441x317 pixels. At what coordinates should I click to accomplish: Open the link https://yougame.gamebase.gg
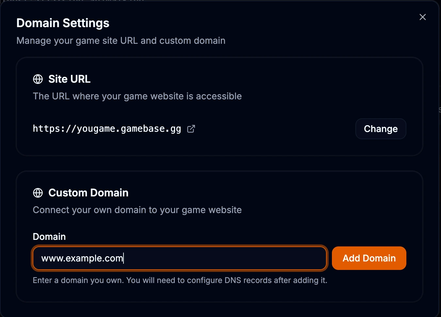point(107,128)
